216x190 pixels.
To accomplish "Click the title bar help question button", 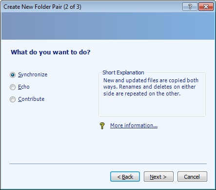I will click(x=190, y=7).
